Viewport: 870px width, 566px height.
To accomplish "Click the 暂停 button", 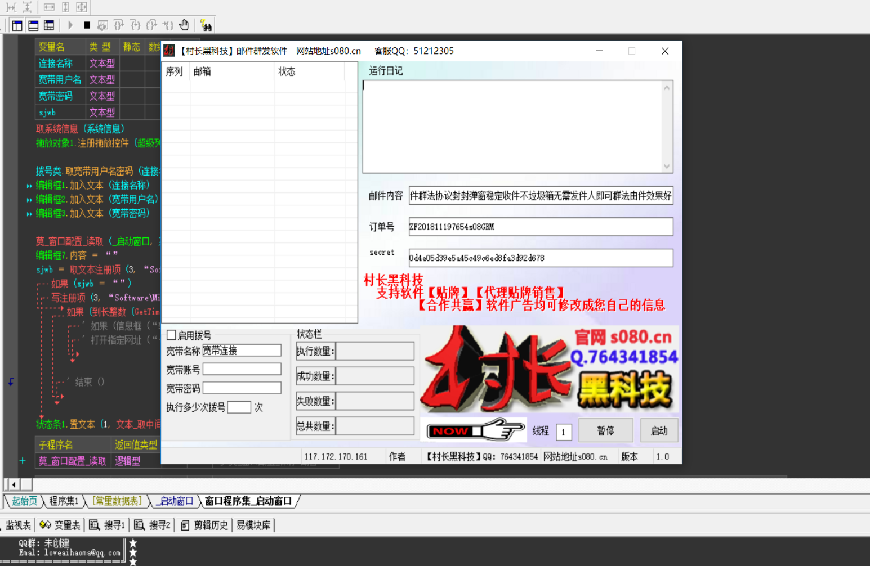I will [x=605, y=430].
